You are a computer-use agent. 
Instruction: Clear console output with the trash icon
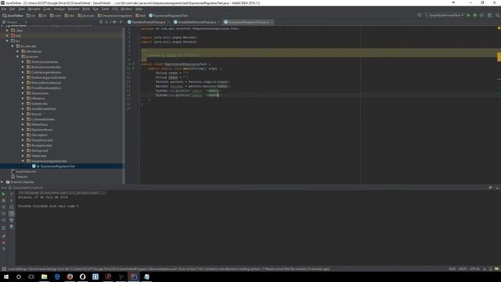click(11, 227)
